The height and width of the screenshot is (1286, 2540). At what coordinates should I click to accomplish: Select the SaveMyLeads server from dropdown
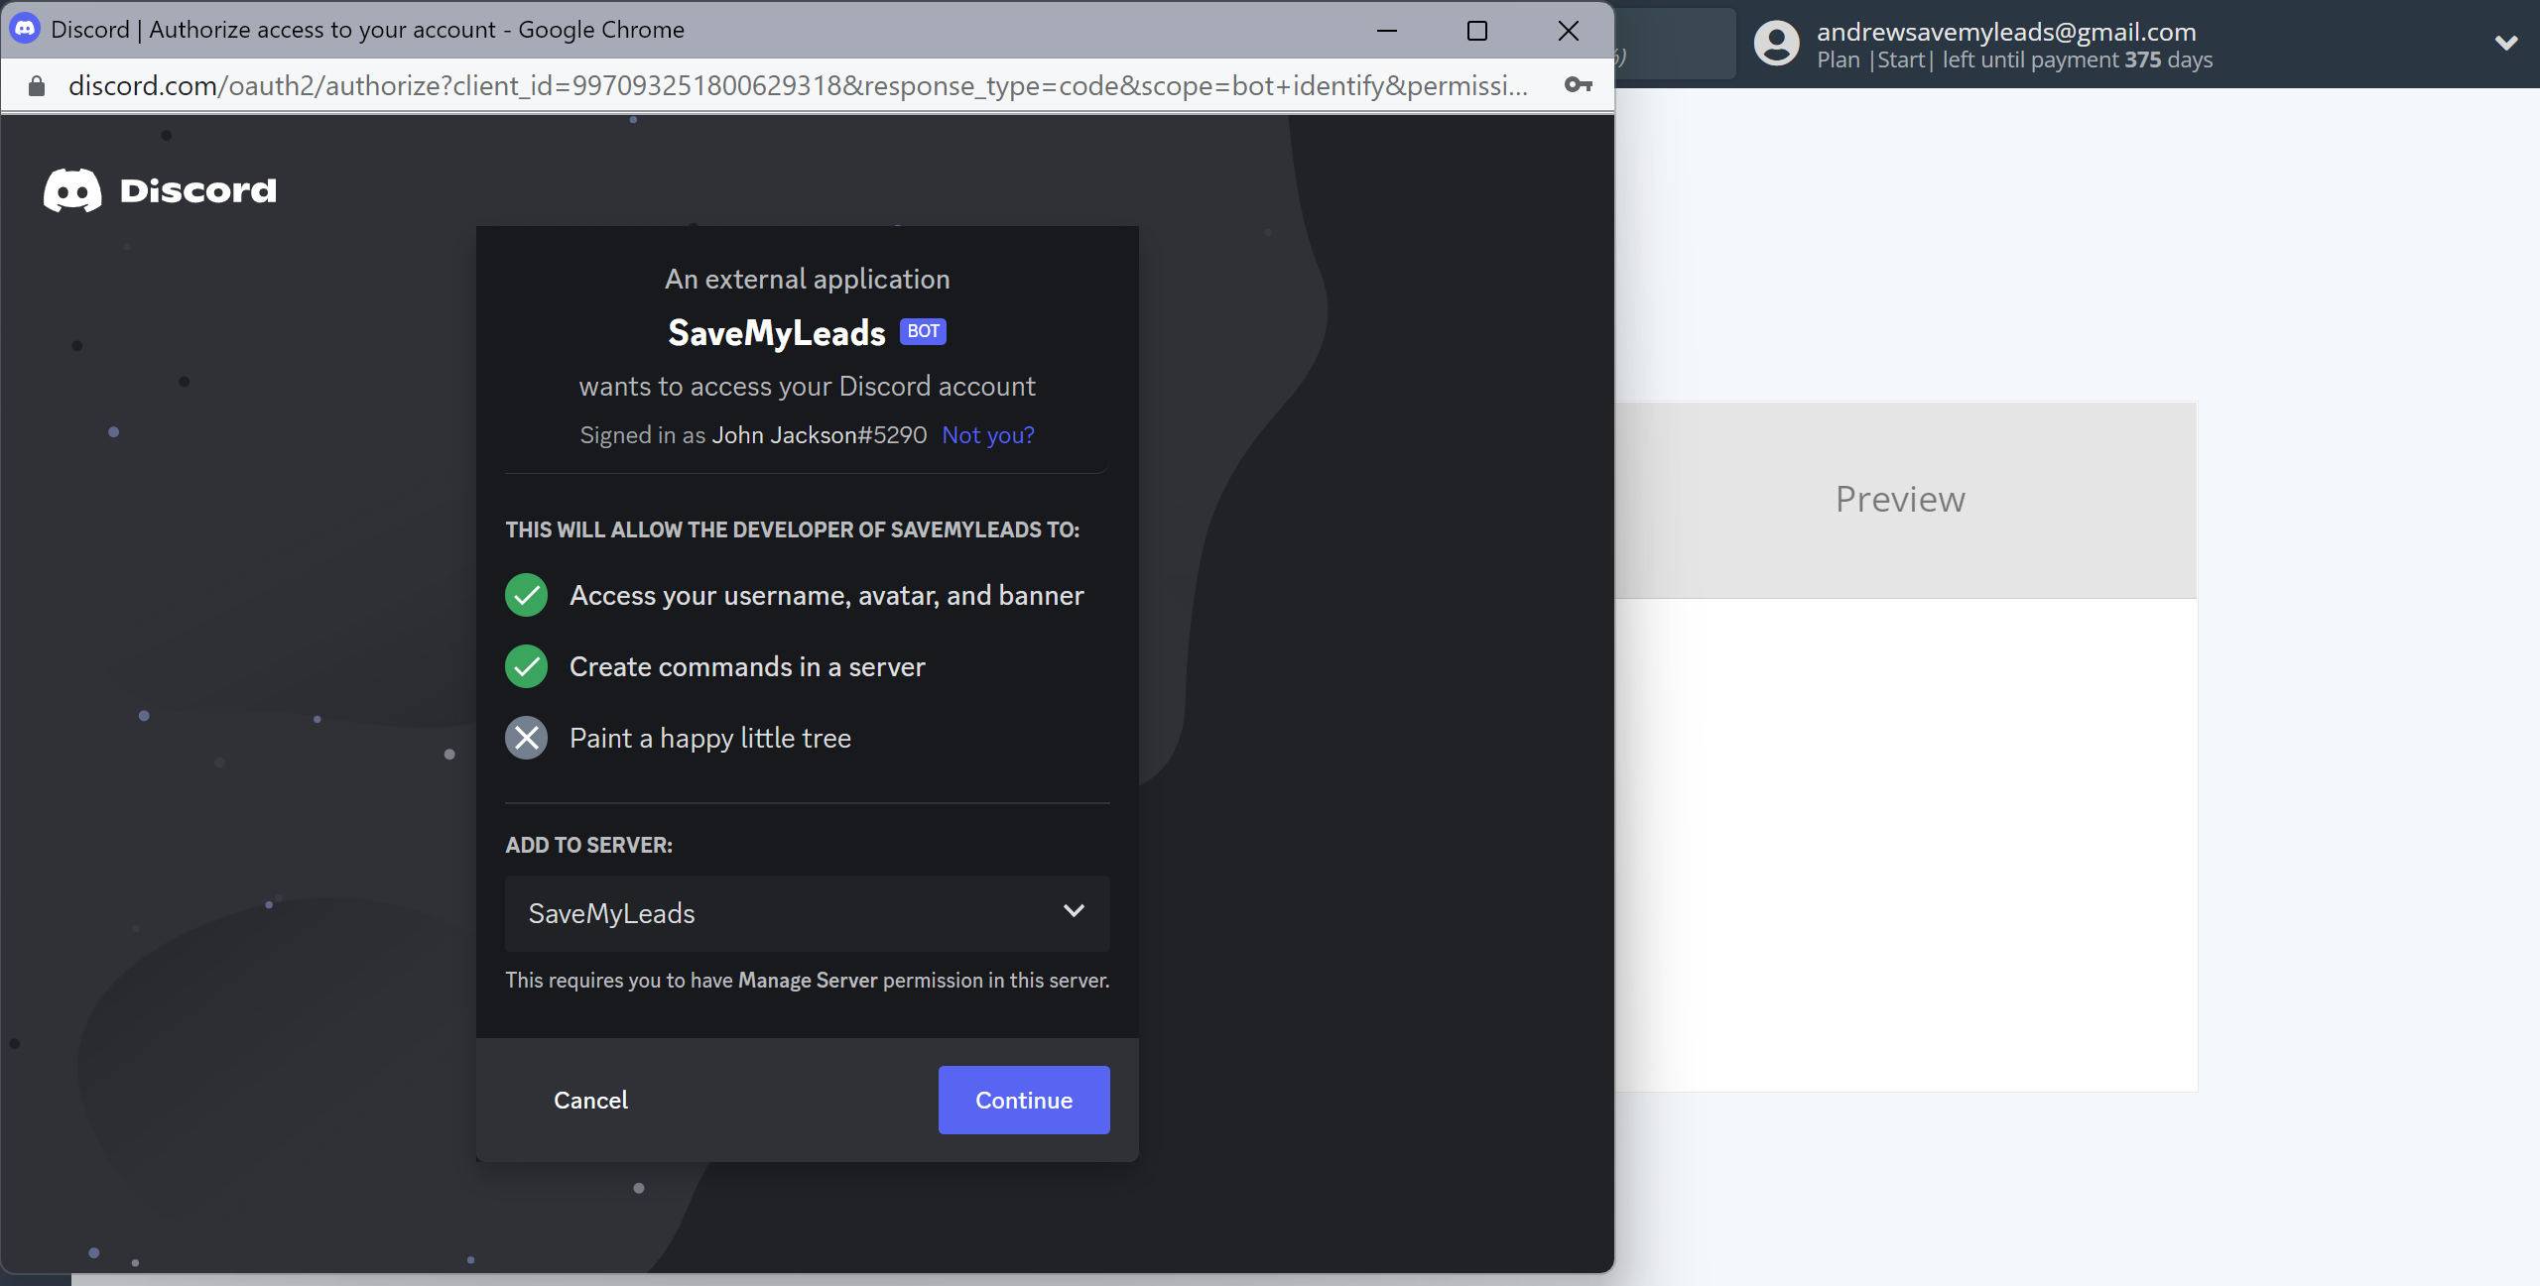click(x=806, y=910)
